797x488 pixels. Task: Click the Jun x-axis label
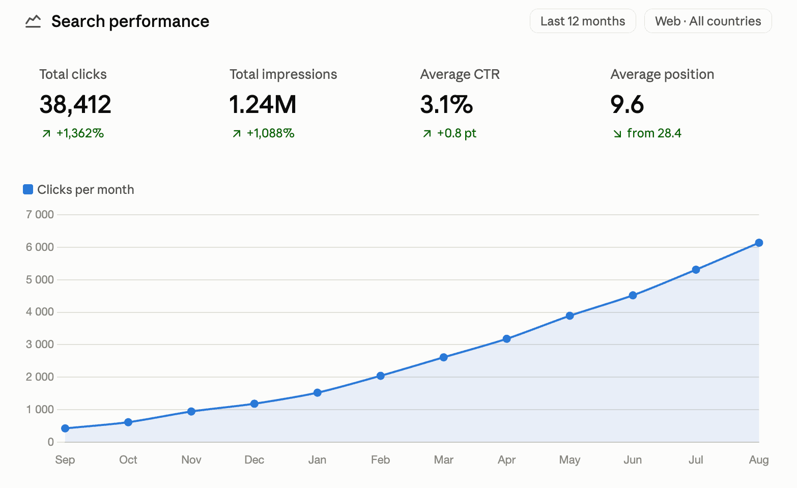click(x=633, y=460)
